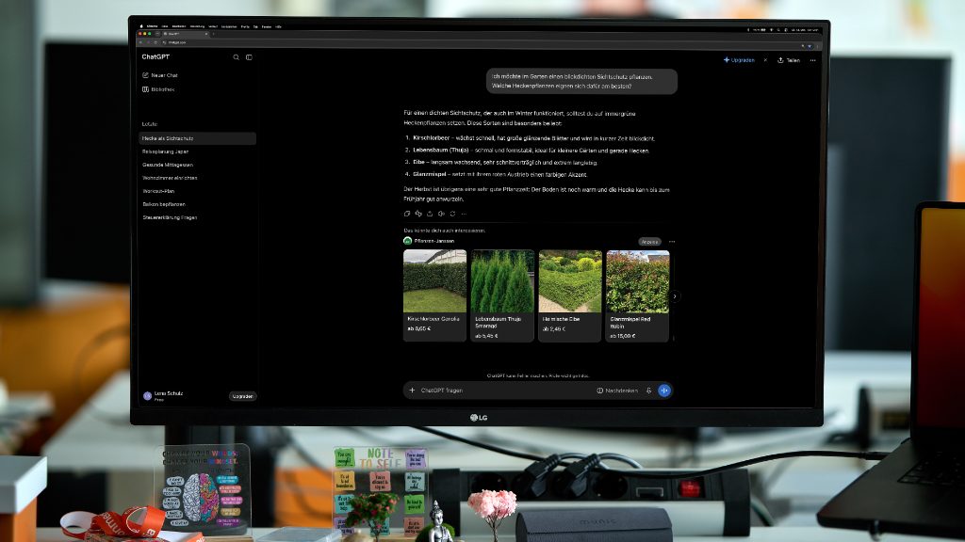Image resolution: width=965 pixels, height=542 pixels.
Task: Toggle the Nachdenken thinking mode
Action: (617, 391)
